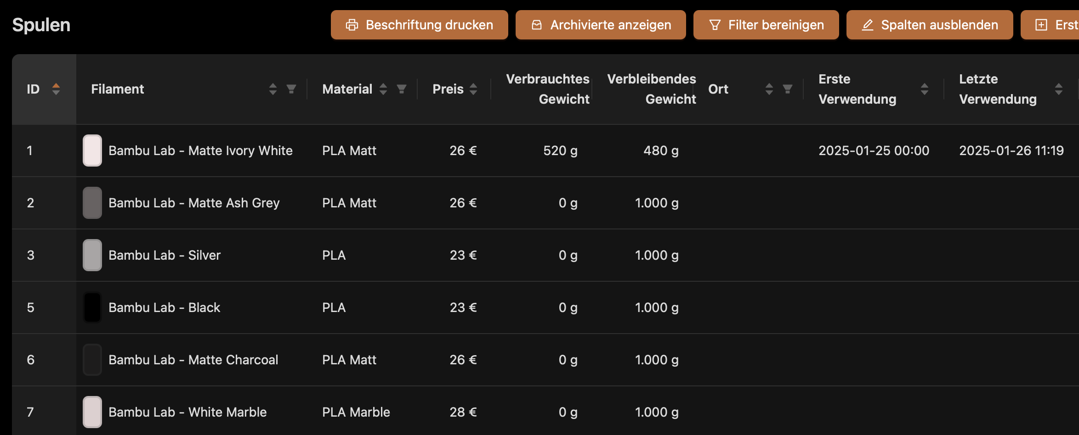This screenshot has width=1079, height=435.
Task: Click the Matte Ivory White color swatch
Action: point(92,151)
